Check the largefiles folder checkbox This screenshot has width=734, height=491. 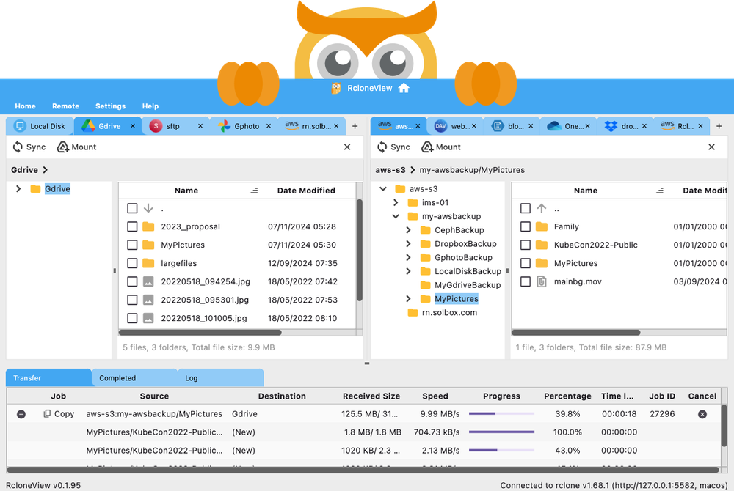click(x=132, y=264)
